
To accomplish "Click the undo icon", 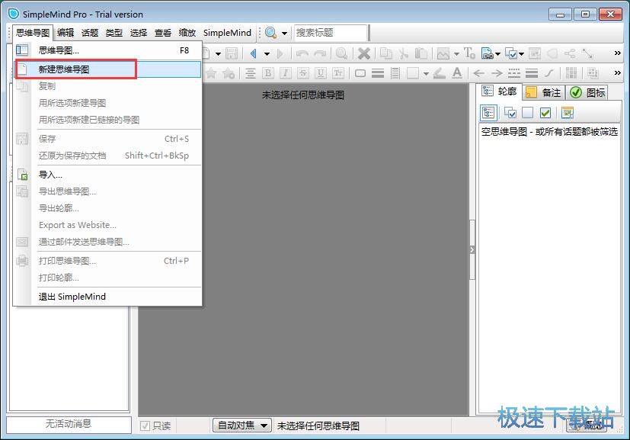I will (302, 53).
